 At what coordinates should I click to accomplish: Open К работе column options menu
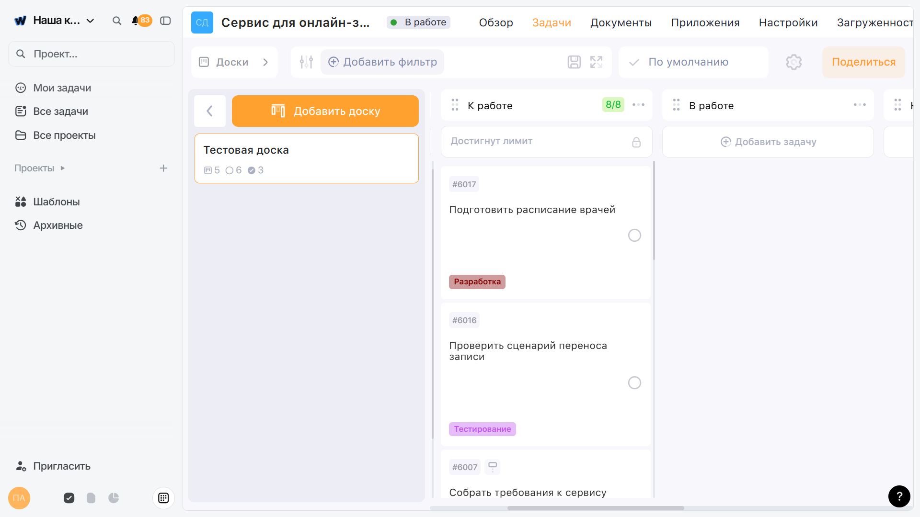(x=638, y=105)
